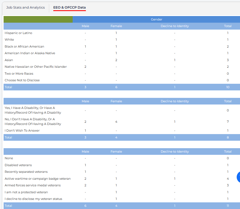This screenshot has height=209, width=240.
Task: Click the Asian row total value 3
Action: pos(228,60)
